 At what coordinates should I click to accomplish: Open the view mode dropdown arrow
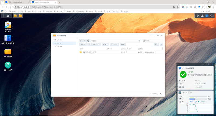[x=158, y=45]
